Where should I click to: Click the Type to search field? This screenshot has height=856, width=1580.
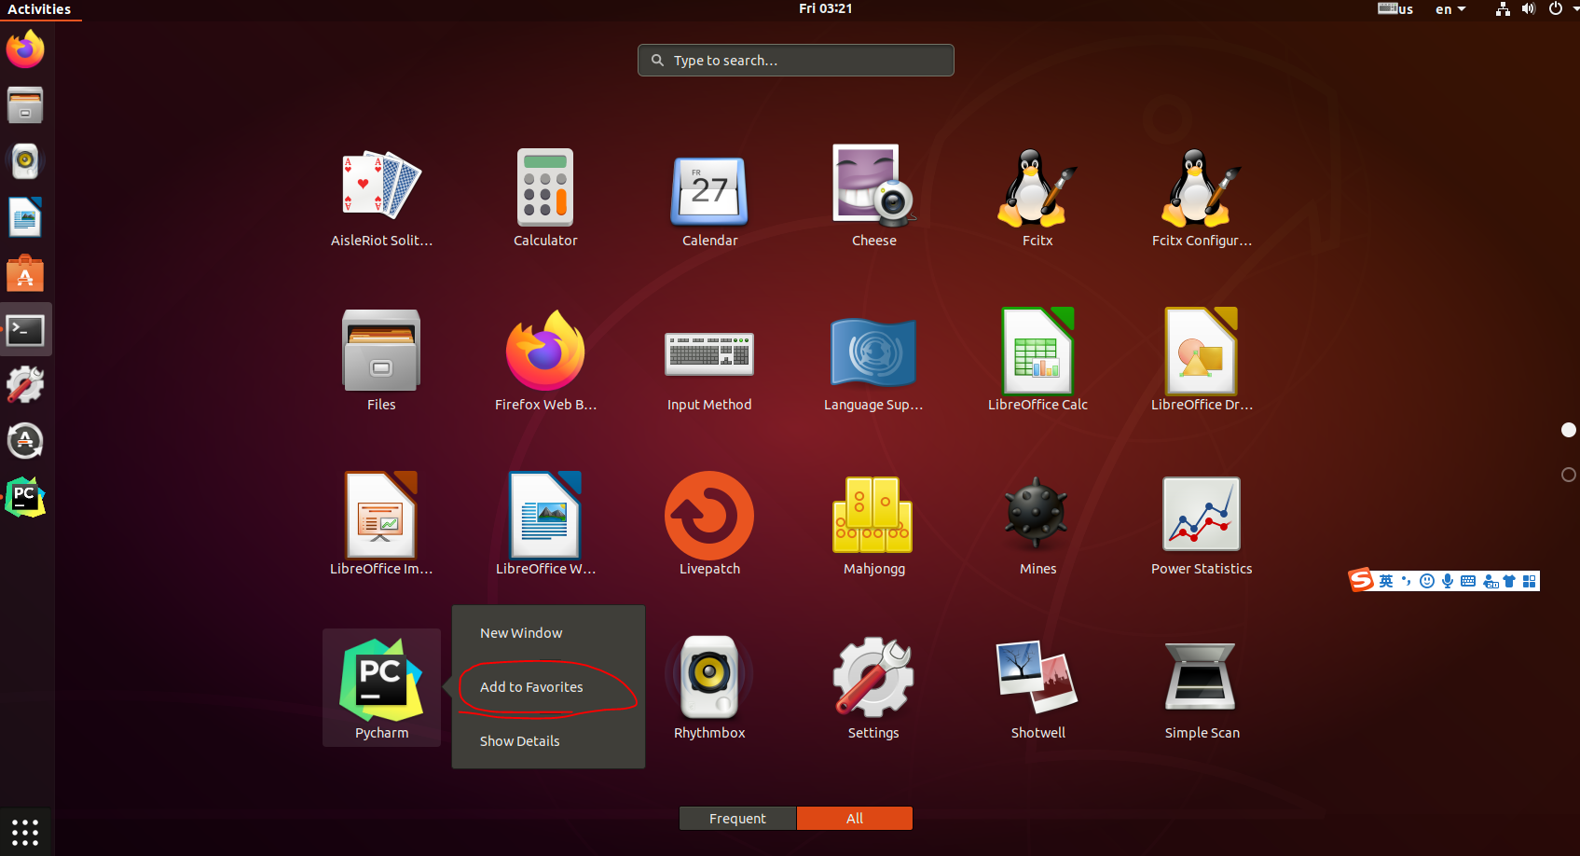coord(795,60)
